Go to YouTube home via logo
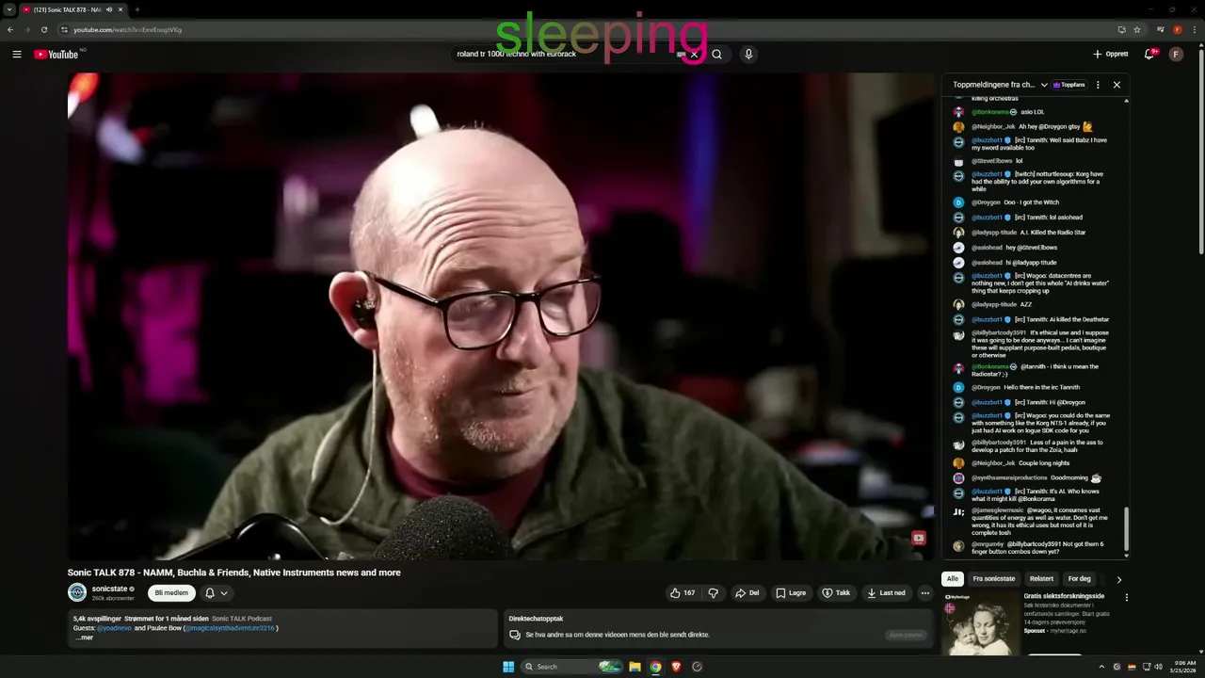Image resolution: width=1205 pixels, height=678 pixels. (x=56, y=55)
